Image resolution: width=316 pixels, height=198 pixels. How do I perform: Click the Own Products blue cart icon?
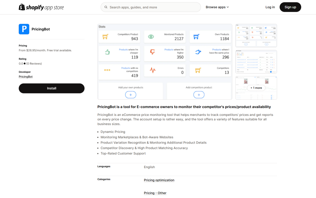197,37
